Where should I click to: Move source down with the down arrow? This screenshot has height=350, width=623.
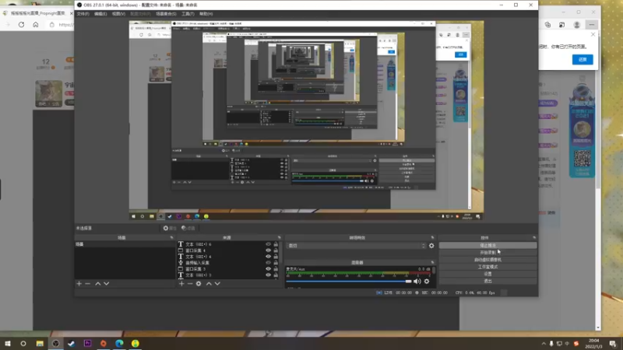pos(217,284)
